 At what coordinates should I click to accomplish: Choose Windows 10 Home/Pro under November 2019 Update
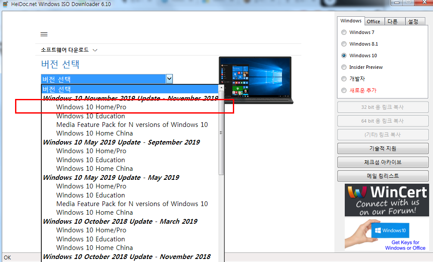[x=130, y=107]
